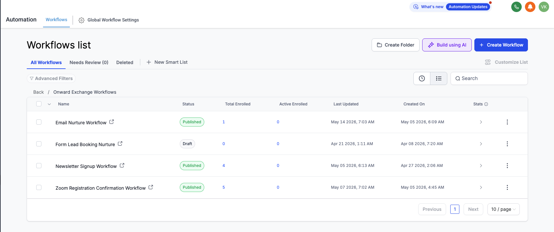
Task: Check the Zoom Registration Confirmation Workflow checkbox
Action: point(39,187)
